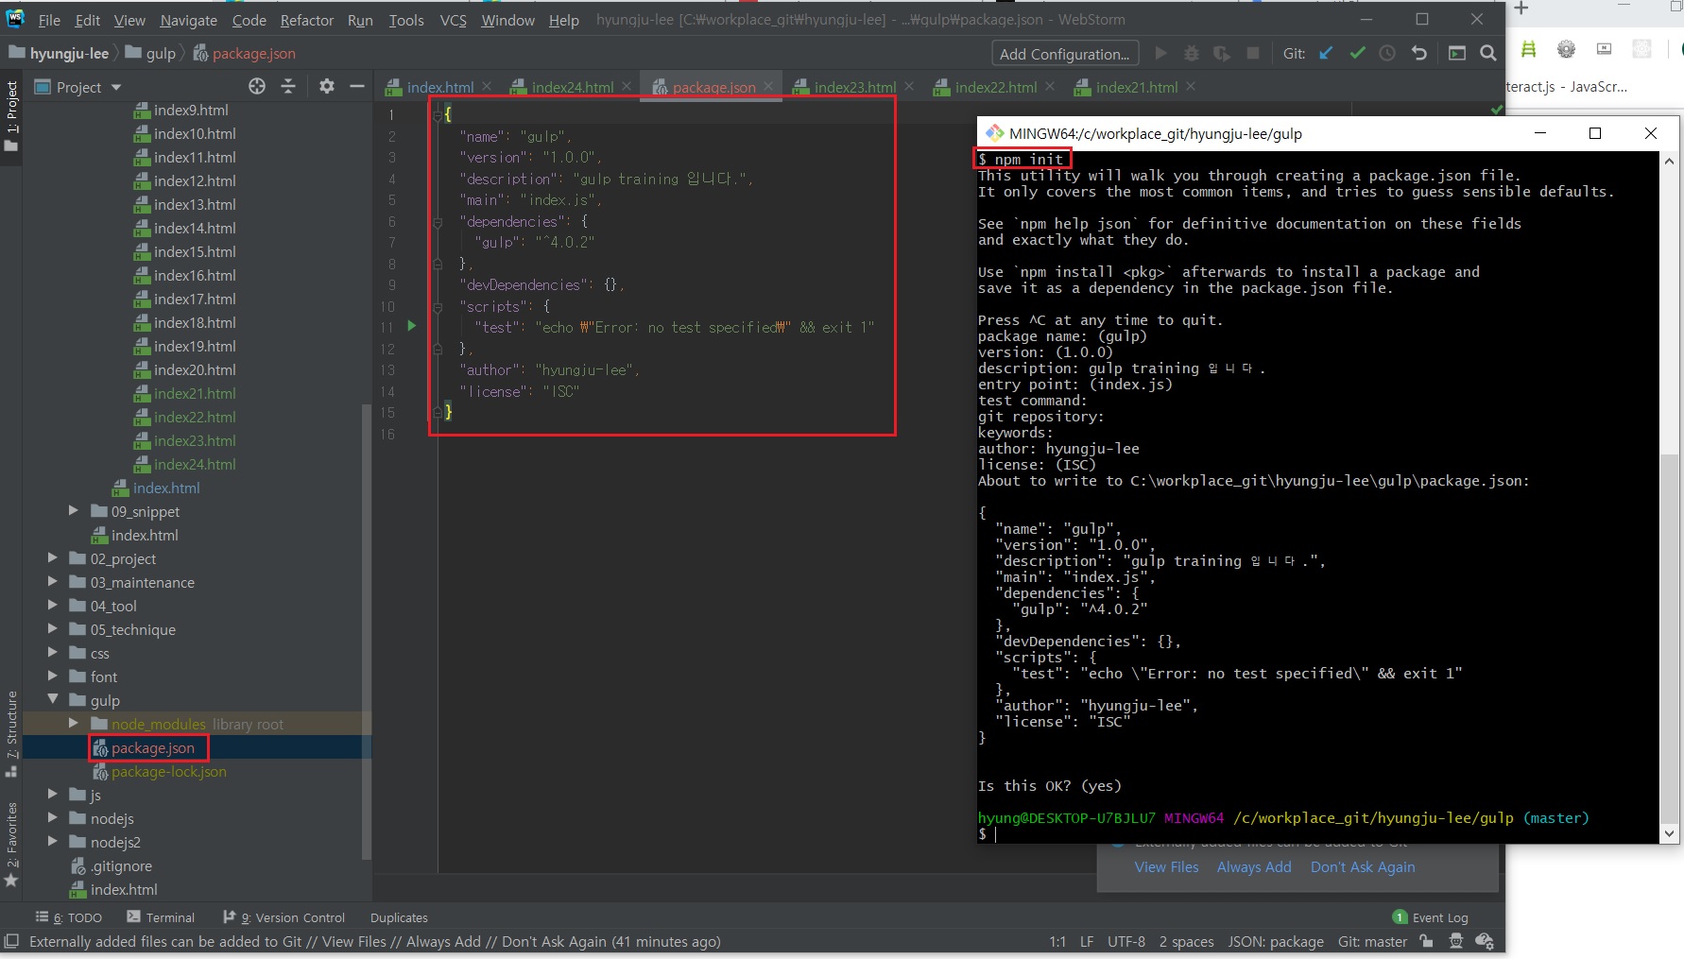
Task: Click the revert changes undo icon
Action: (1418, 54)
